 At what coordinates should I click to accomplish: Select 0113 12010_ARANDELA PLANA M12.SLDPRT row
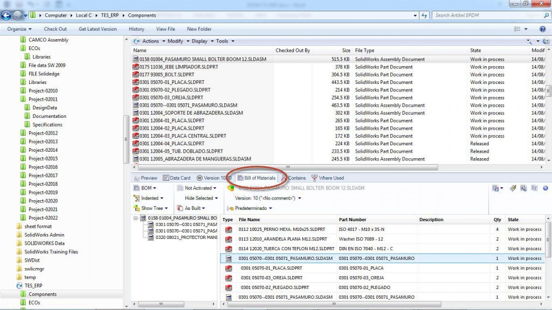click(282, 239)
